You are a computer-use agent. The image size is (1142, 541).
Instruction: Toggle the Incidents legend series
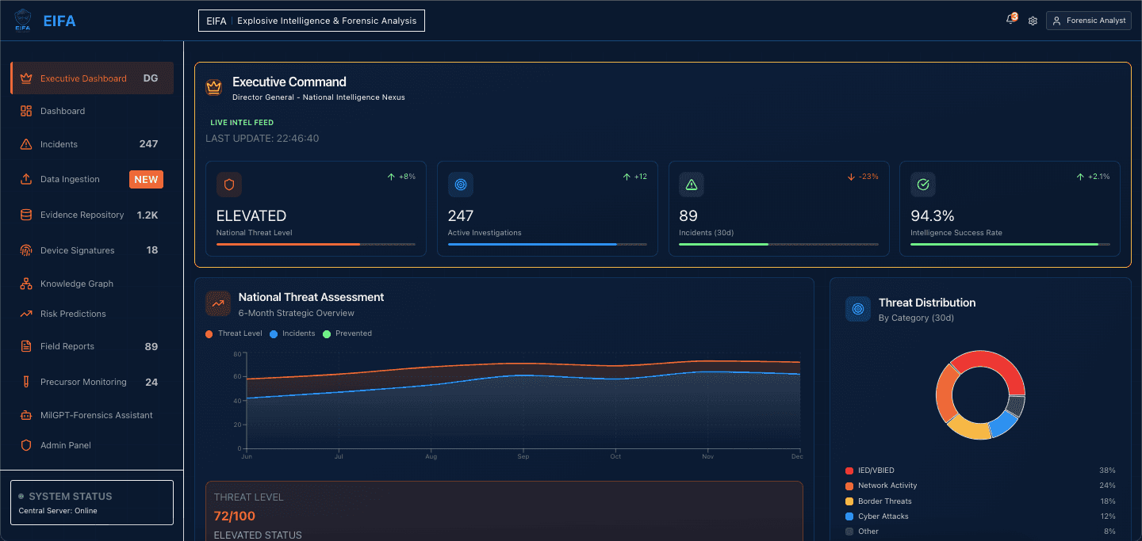(293, 333)
